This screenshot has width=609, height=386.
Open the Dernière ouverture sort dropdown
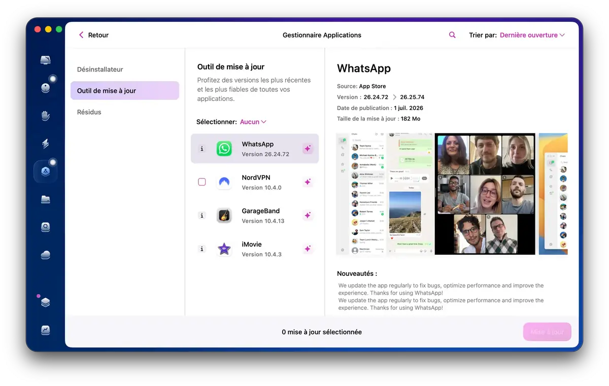[x=532, y=35]
